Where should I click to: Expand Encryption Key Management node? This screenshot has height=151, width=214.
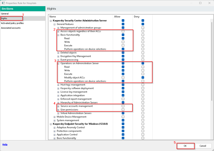58,56
